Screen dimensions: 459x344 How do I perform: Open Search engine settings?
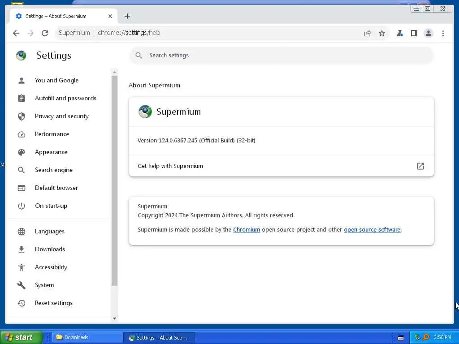pos(59,170)
